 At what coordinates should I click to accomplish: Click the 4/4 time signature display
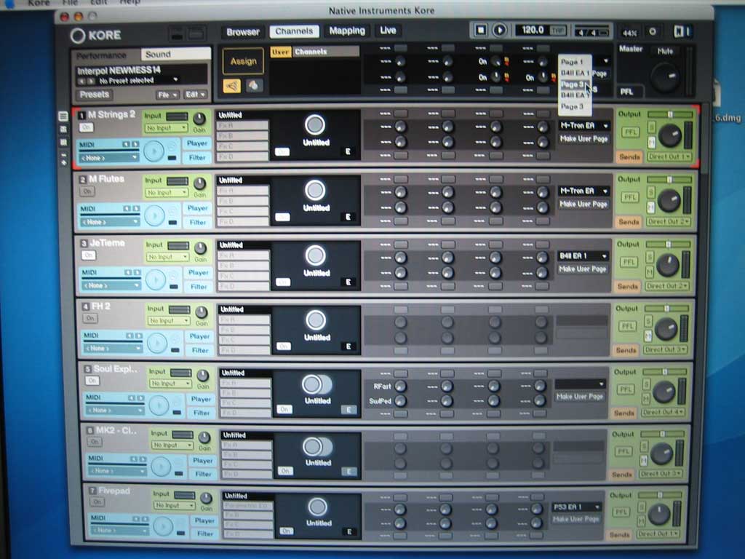[x=591, y=32]
